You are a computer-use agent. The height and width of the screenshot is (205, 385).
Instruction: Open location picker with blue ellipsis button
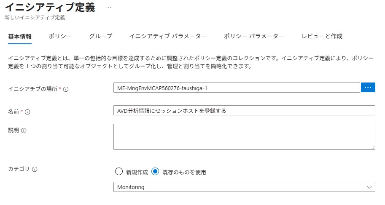368,87
